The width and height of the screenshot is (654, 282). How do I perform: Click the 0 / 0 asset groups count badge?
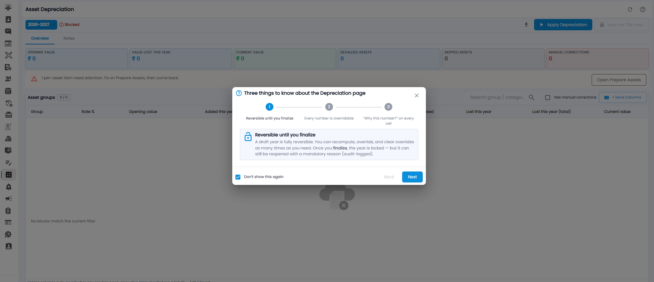point(64,97)
